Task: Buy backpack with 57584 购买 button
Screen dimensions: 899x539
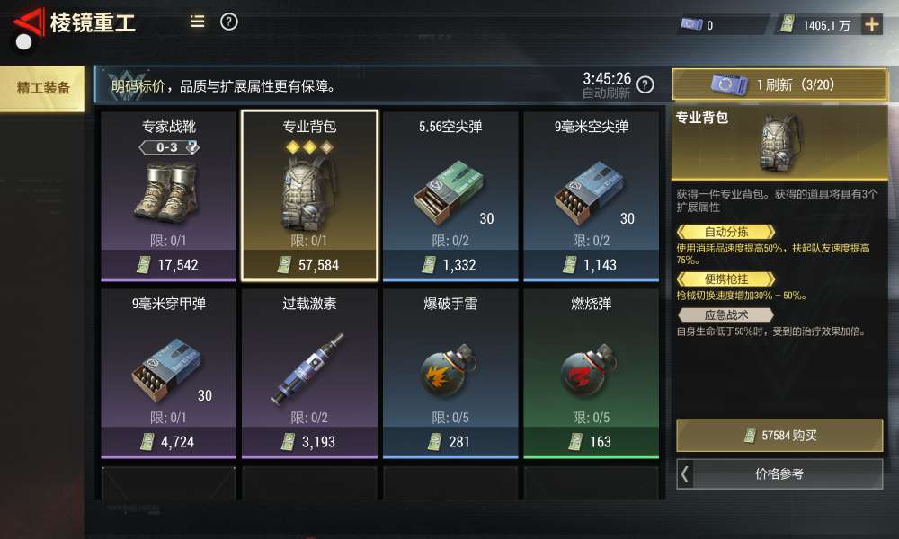Action: tap(779, 436)
